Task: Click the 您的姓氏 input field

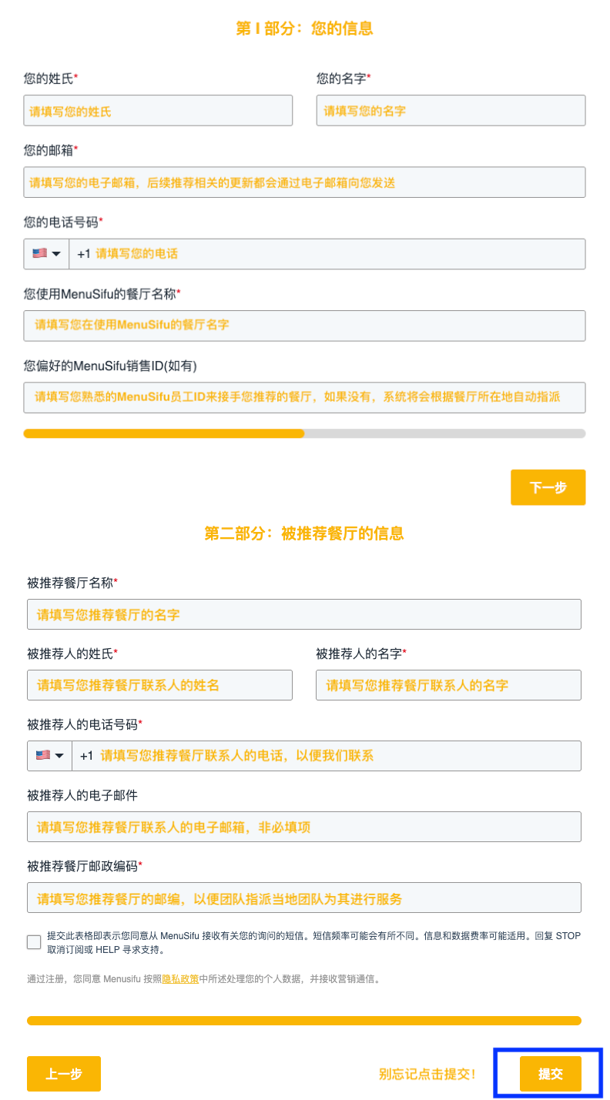Action: [x=158, y=110]
